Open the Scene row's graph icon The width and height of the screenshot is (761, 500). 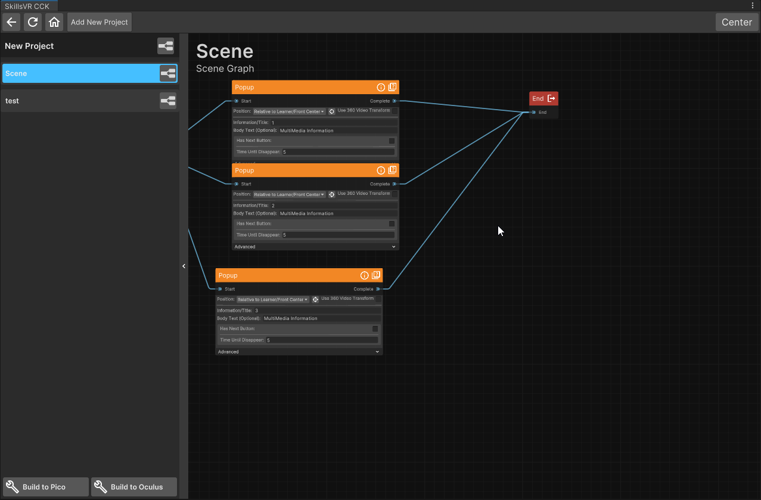[168, 73]
